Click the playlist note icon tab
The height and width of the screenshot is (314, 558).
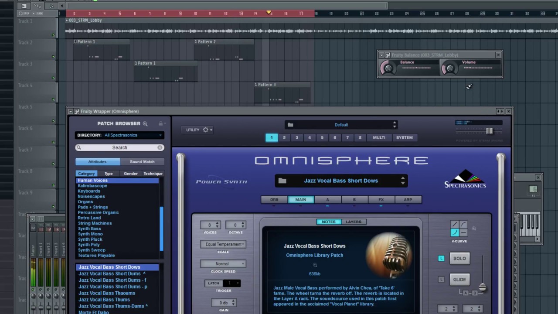(51, 6)
